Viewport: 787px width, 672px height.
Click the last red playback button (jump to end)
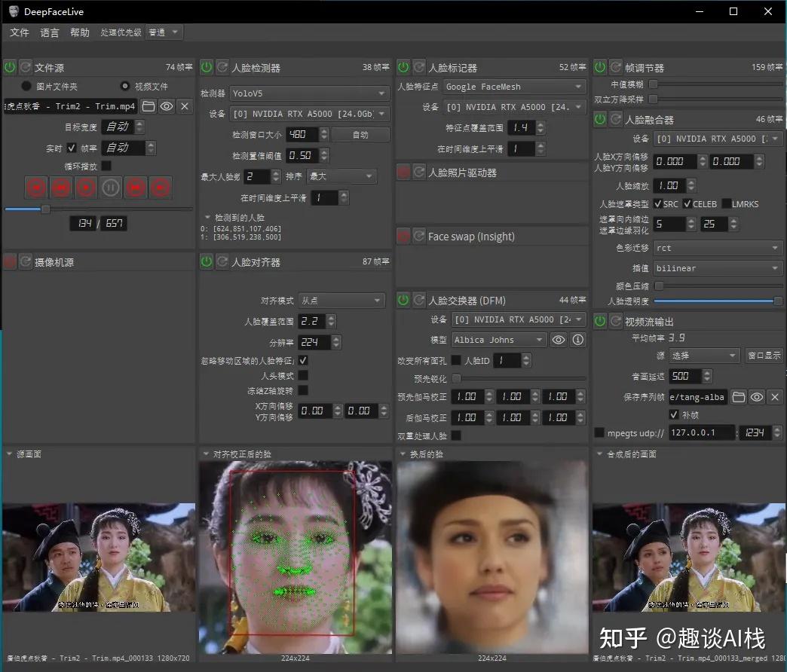pos(161,188)
